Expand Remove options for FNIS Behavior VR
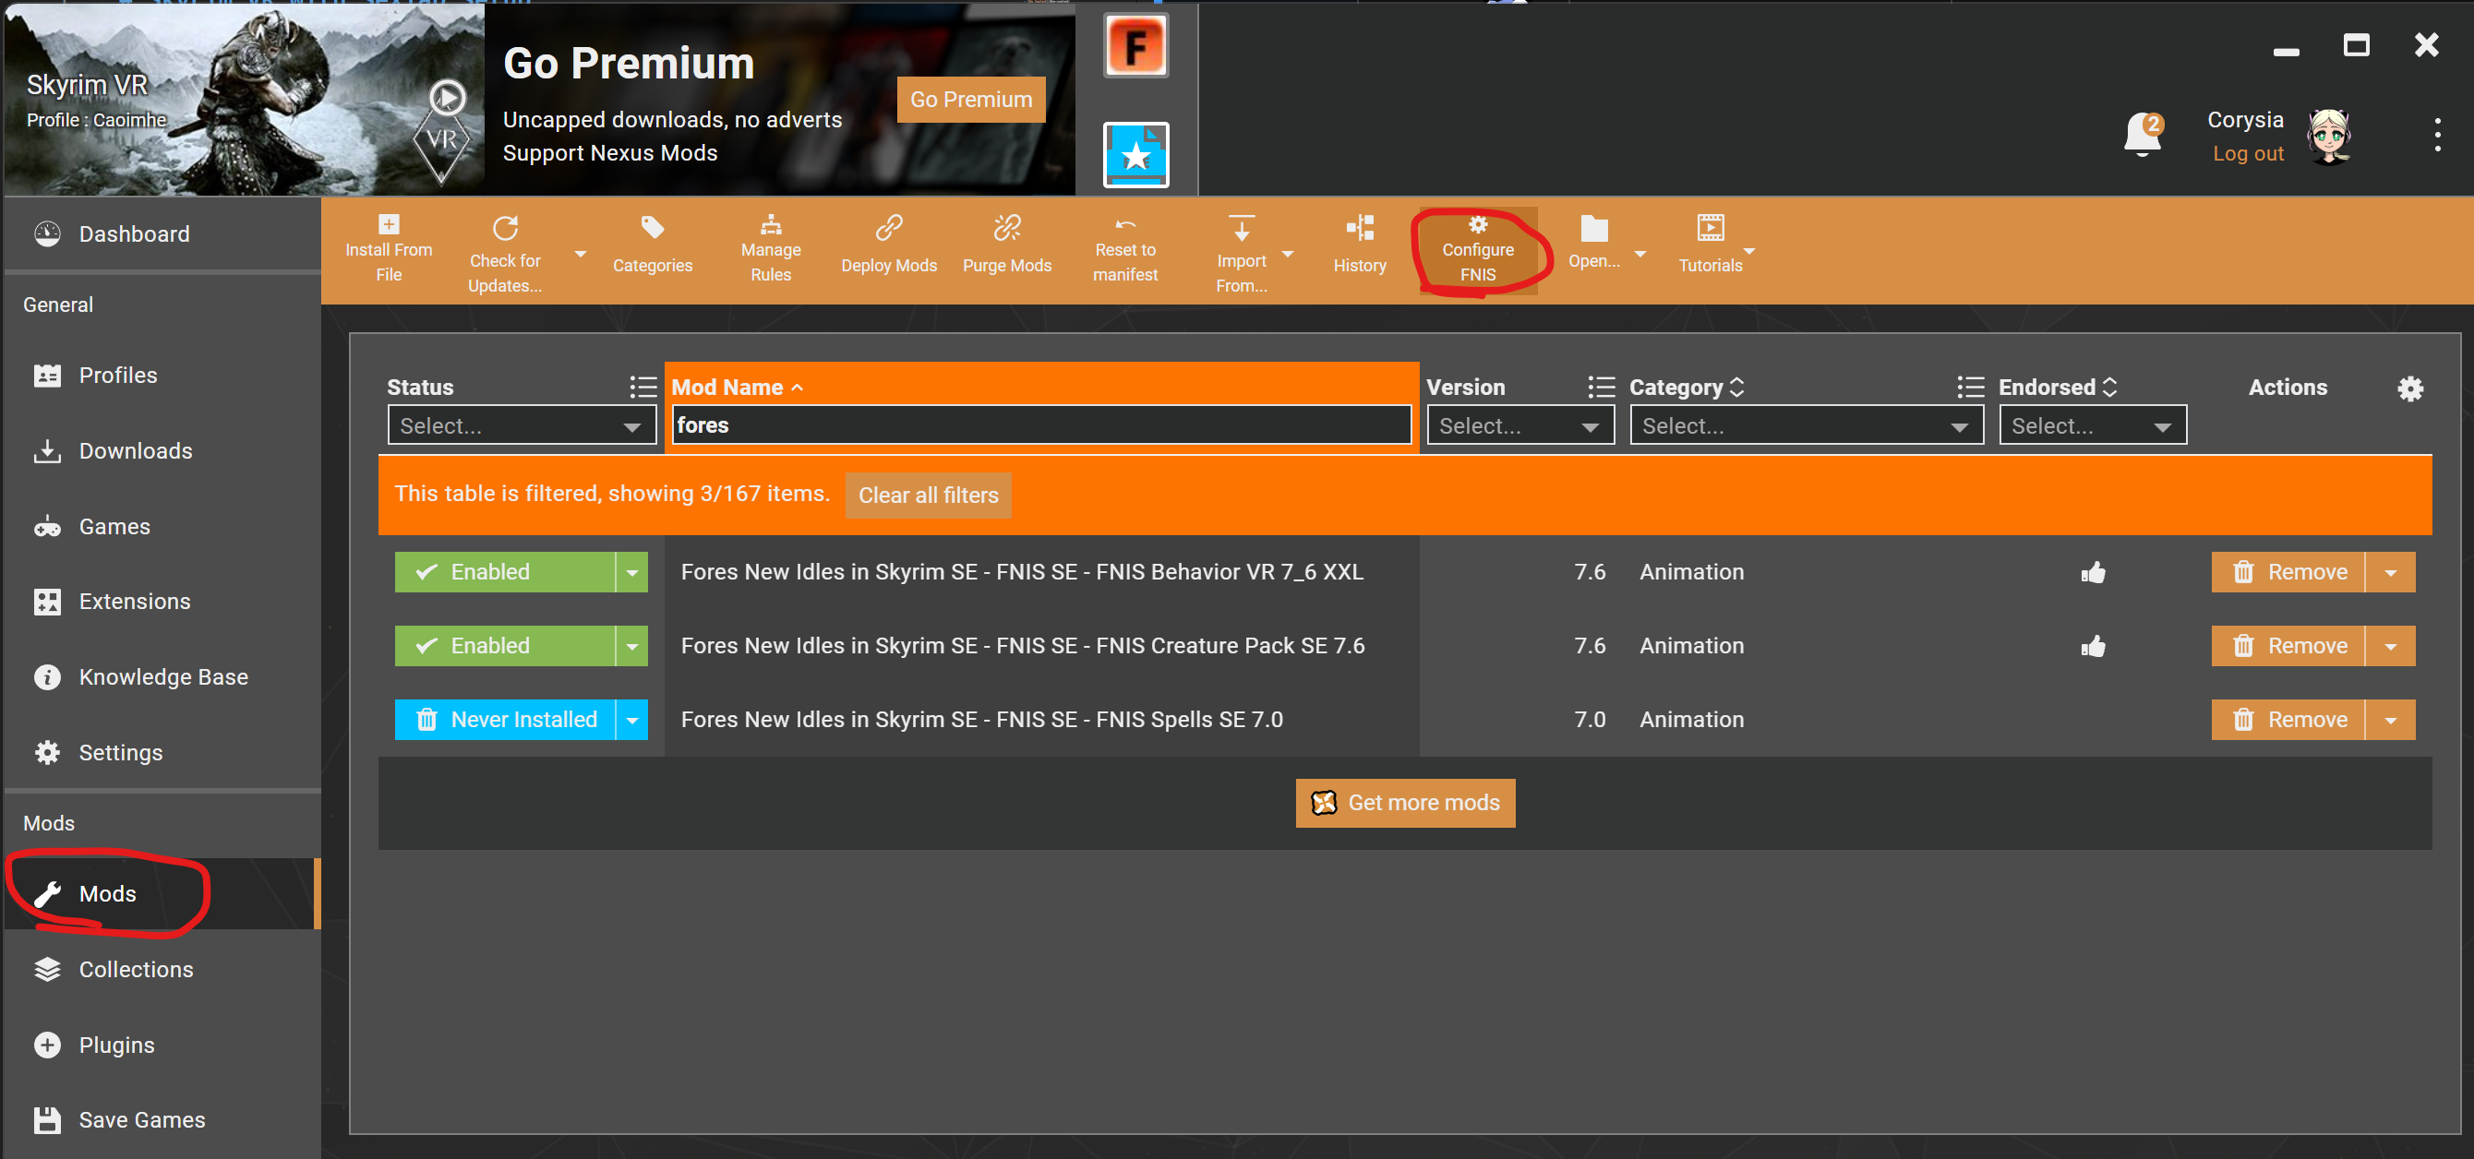 [2390, 572]
